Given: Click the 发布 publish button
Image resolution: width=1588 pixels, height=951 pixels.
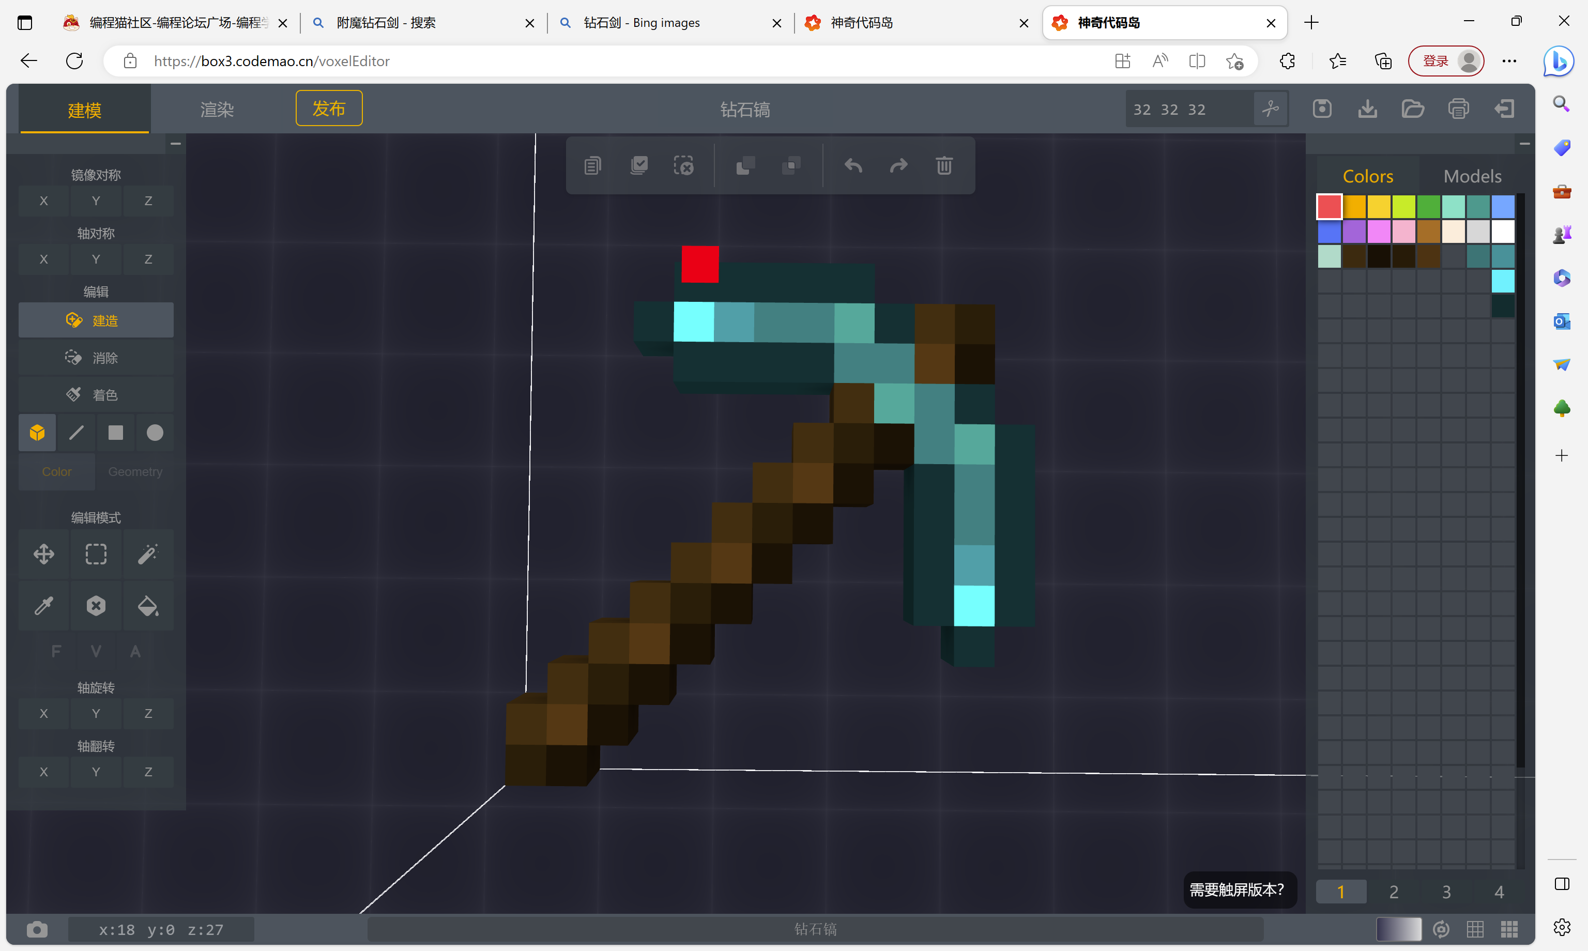Looking at the screenshot, I should click(x=329, y=109).
